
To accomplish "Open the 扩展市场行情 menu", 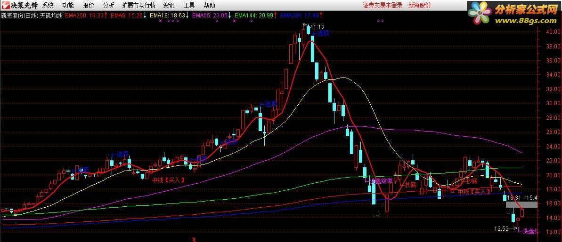I will [138, 5].
